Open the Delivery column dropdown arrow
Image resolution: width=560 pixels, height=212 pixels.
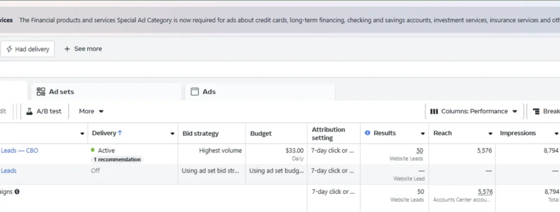click(x=172, y=134)
